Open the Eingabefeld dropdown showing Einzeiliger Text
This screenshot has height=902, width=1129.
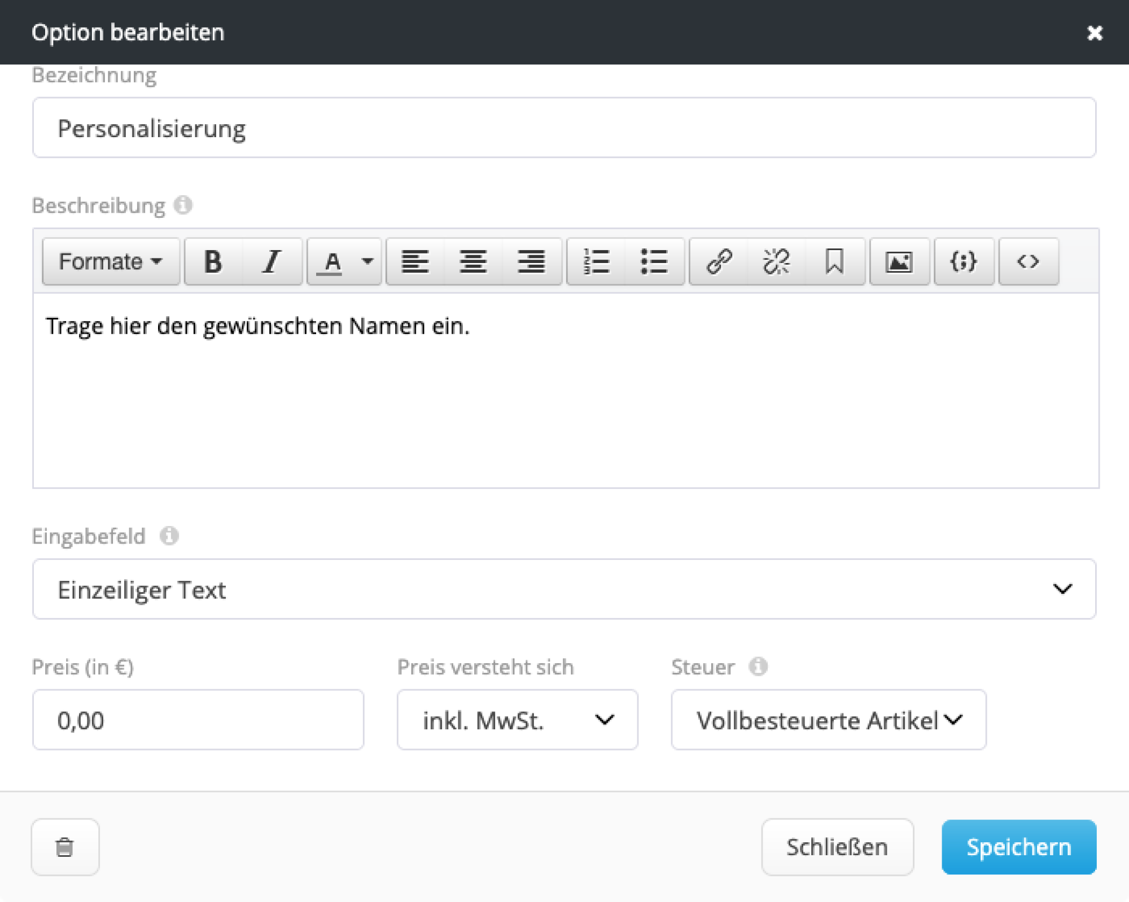coord(564,589)
